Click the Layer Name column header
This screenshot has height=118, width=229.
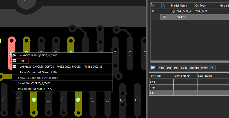point(213,76)
